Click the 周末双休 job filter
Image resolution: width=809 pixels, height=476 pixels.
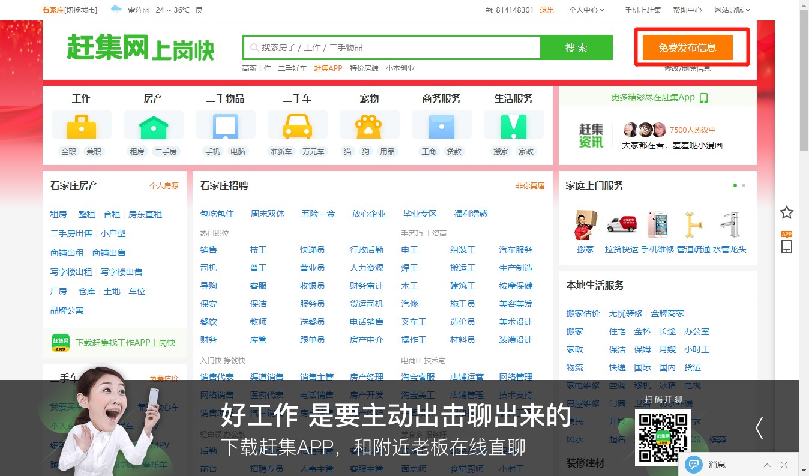(268, 214)
